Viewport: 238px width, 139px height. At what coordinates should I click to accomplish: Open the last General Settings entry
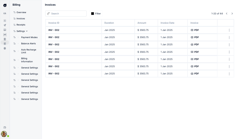coord(29,99)
